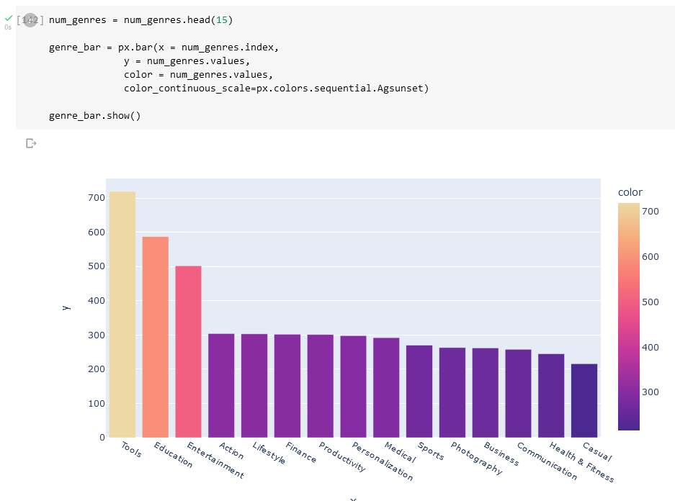The width and height of the screenshot is (675, 501).
Task: Click the y-axis label "y"
Action: (68, 307)
